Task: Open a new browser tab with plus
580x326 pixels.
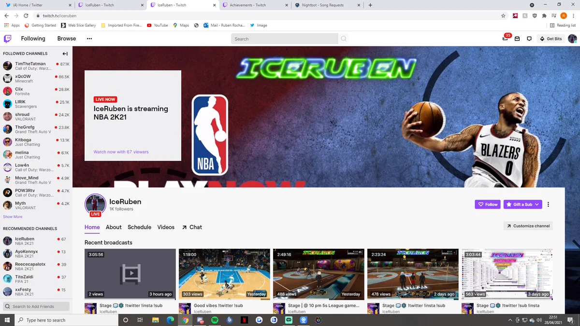Action: point(370,5)
